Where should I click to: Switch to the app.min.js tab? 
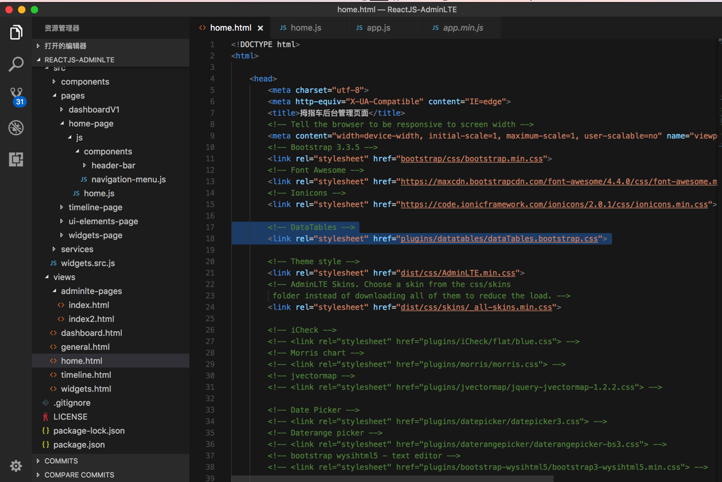click(462, 28)
